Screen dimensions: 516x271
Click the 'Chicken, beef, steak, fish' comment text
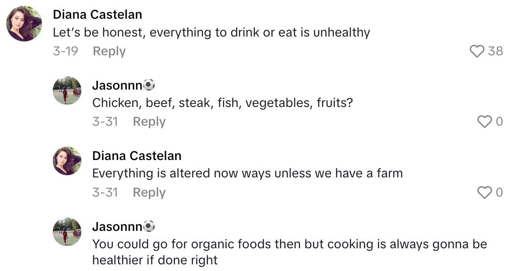coord(223,103)
